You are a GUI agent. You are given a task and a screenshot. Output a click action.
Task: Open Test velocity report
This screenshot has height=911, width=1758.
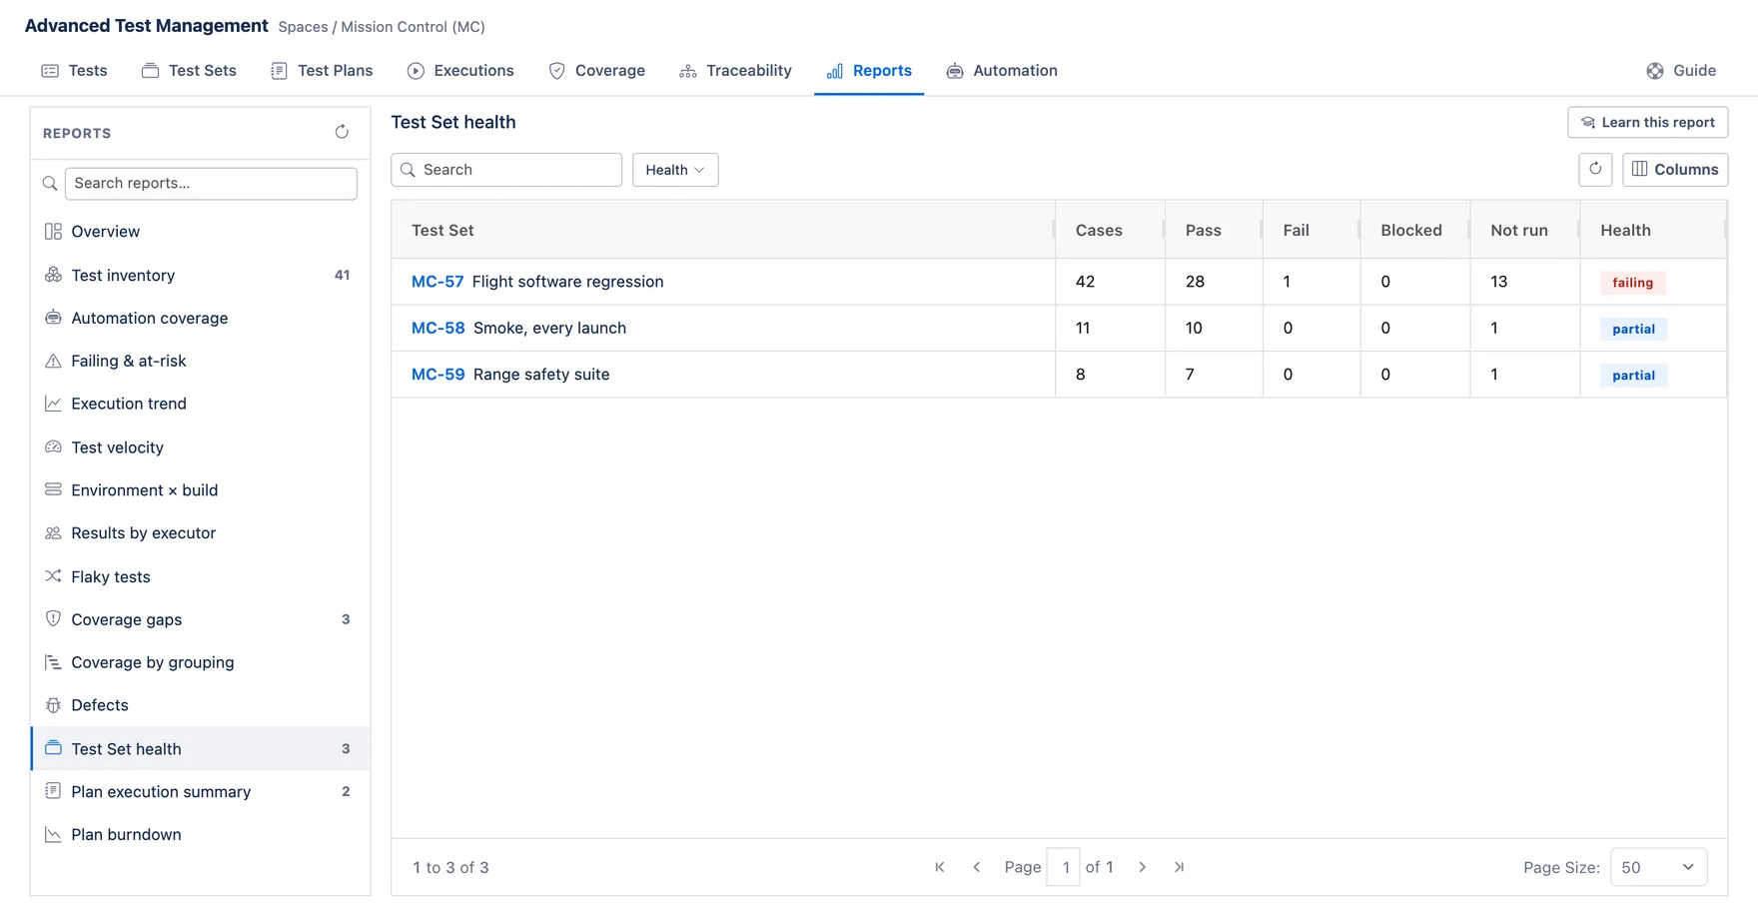click(x=201, y=448)
